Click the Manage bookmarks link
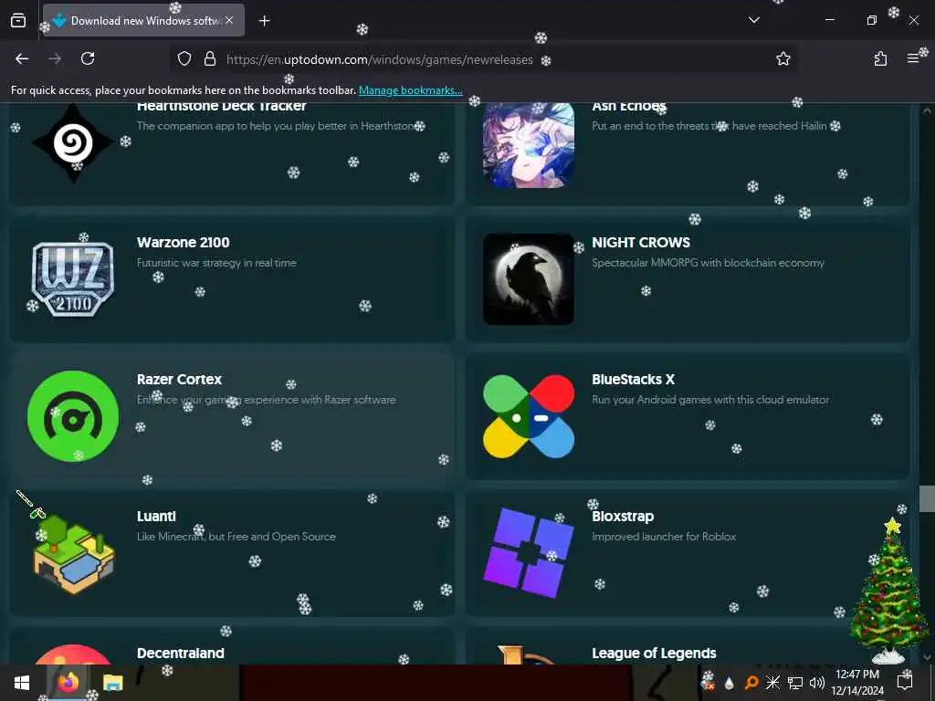 click(x=410, y=90)
